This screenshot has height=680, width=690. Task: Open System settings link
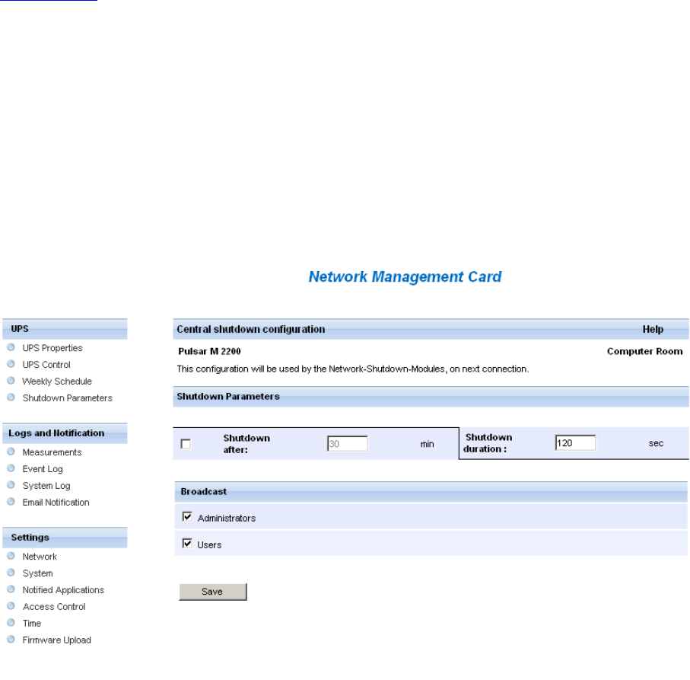coord(37,573)
